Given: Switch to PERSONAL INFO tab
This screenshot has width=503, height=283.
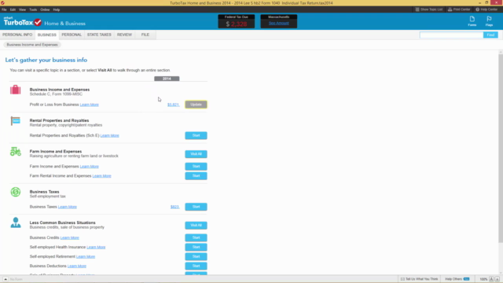Looking at the screenshot, I should pyautogui.click(x=17, y=35).
